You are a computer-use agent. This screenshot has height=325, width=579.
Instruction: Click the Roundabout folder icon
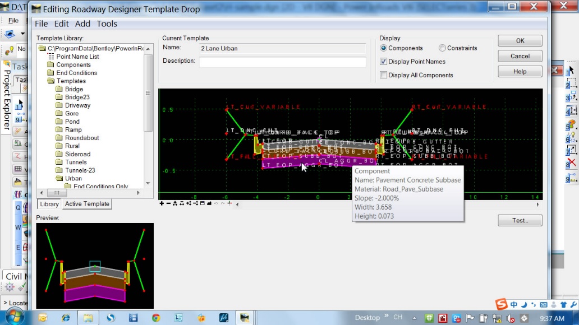coord(59,138)
